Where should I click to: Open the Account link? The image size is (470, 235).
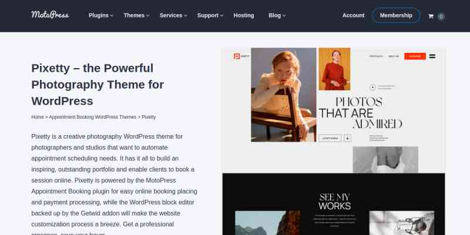click(354, 15)
